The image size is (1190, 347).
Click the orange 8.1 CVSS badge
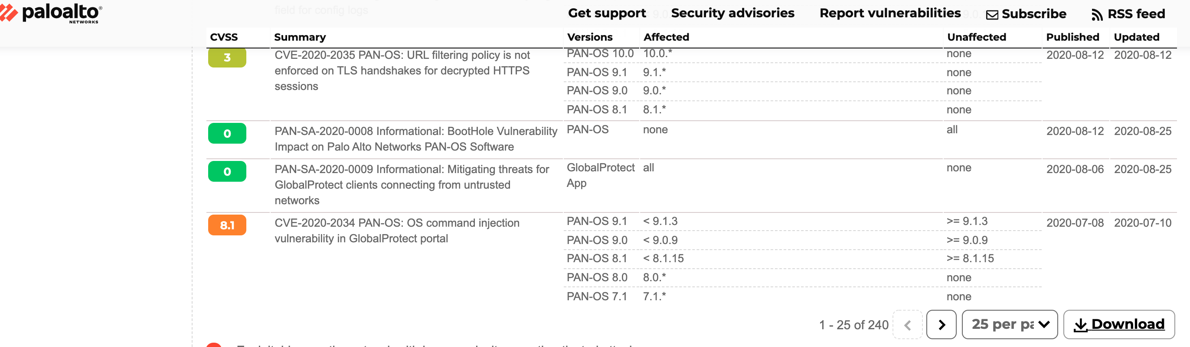click(227, 225)
